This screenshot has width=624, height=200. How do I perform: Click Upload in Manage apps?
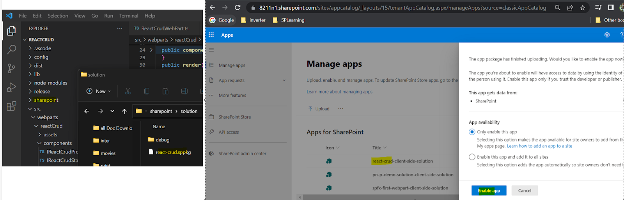[319, 109]
